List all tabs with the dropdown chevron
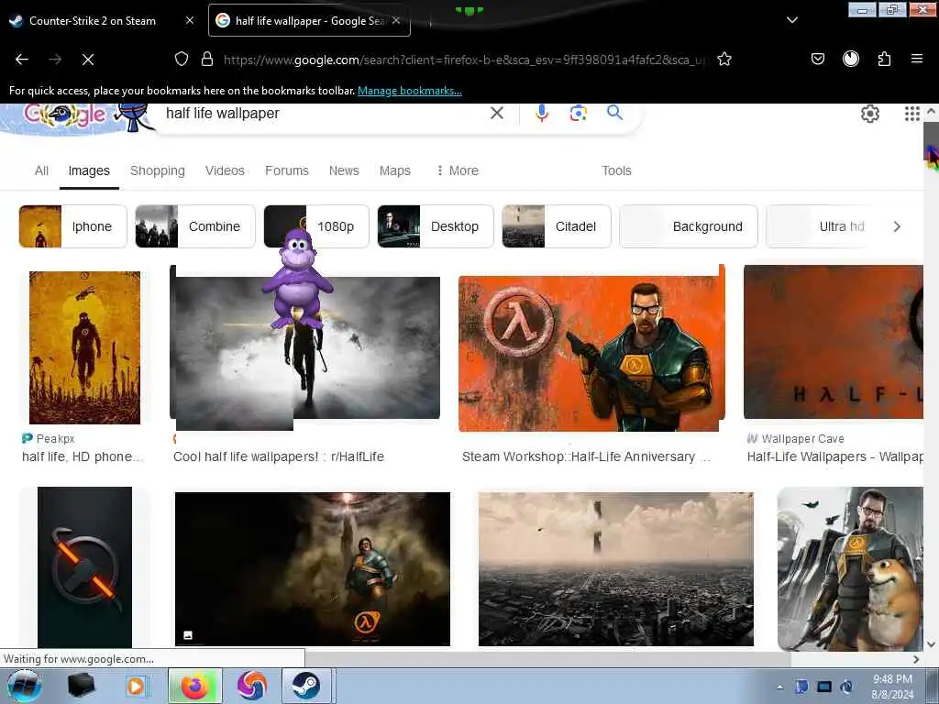 click(x=791, y=20)
